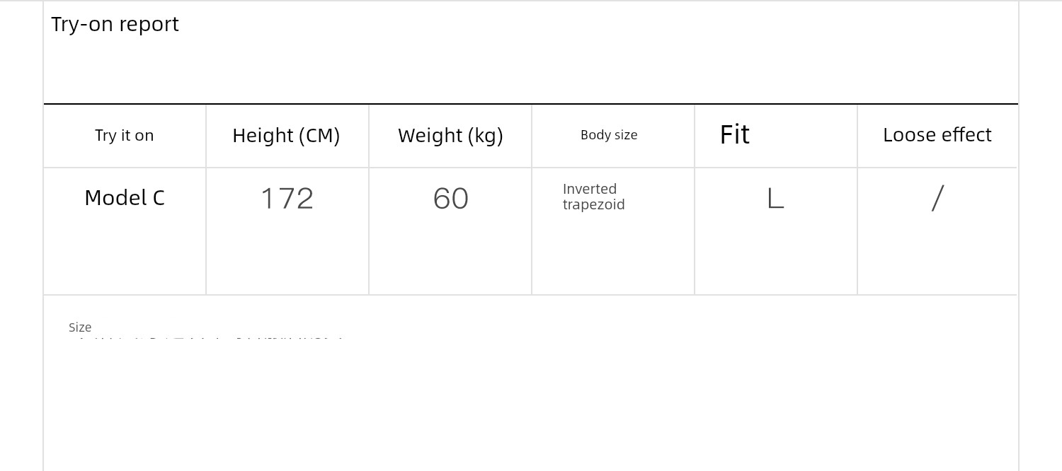
Task: Select the fit size letter L
Action: (x=775, y=199)
